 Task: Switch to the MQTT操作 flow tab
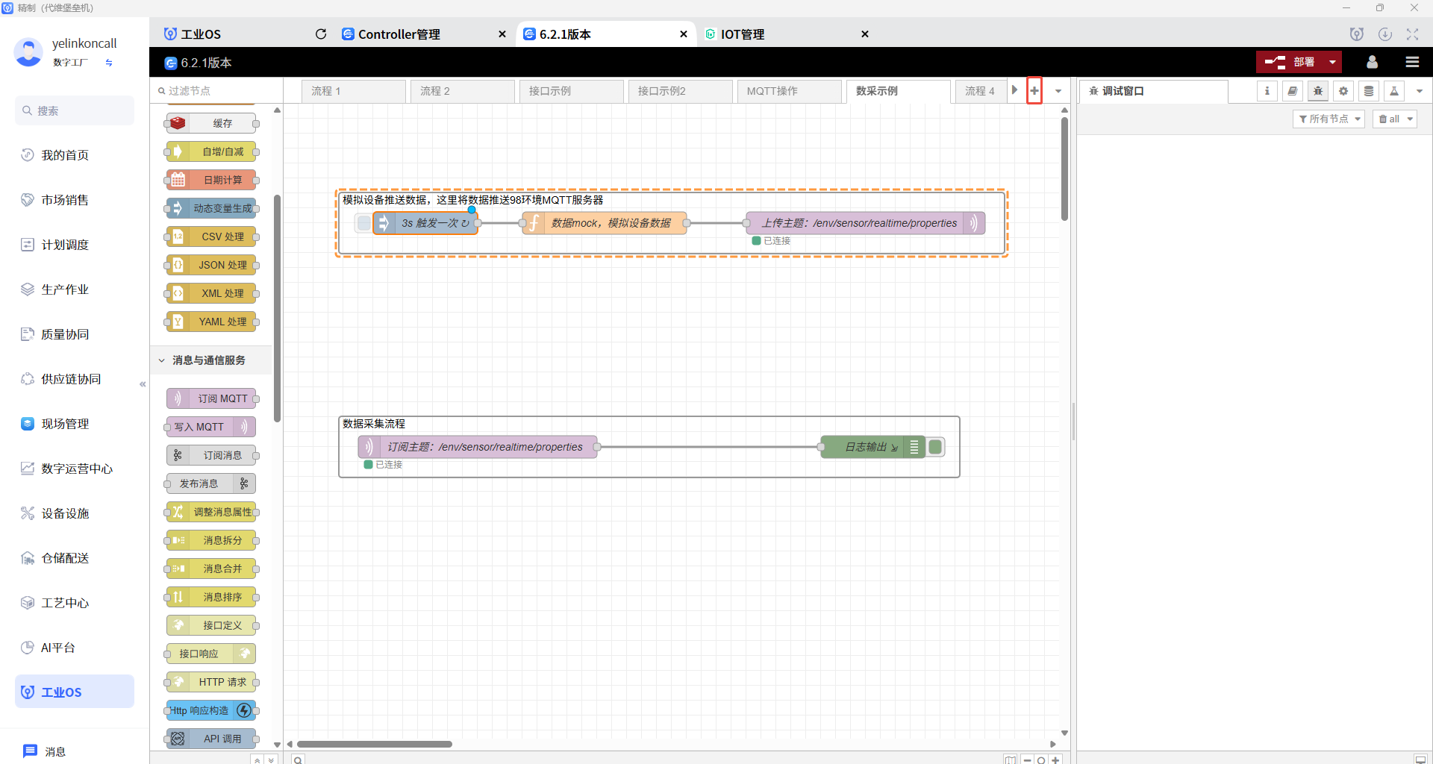(772, 91)
